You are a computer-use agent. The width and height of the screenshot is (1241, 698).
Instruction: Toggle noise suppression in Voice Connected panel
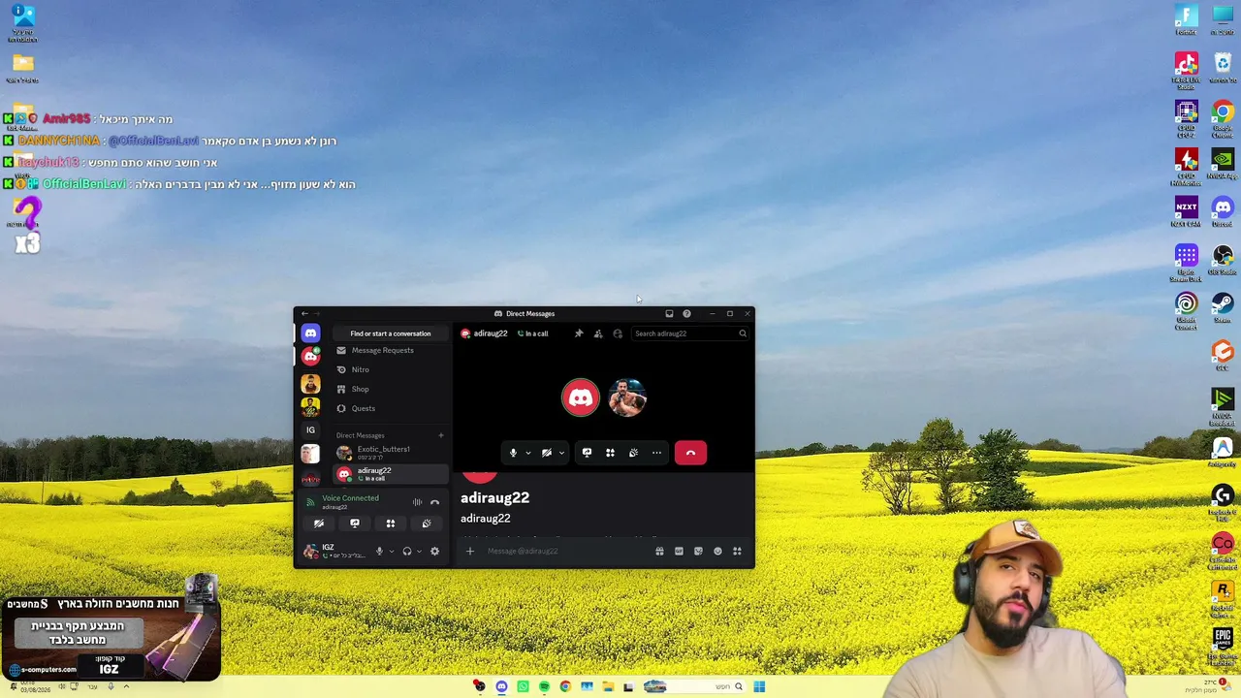click(417, 502)
